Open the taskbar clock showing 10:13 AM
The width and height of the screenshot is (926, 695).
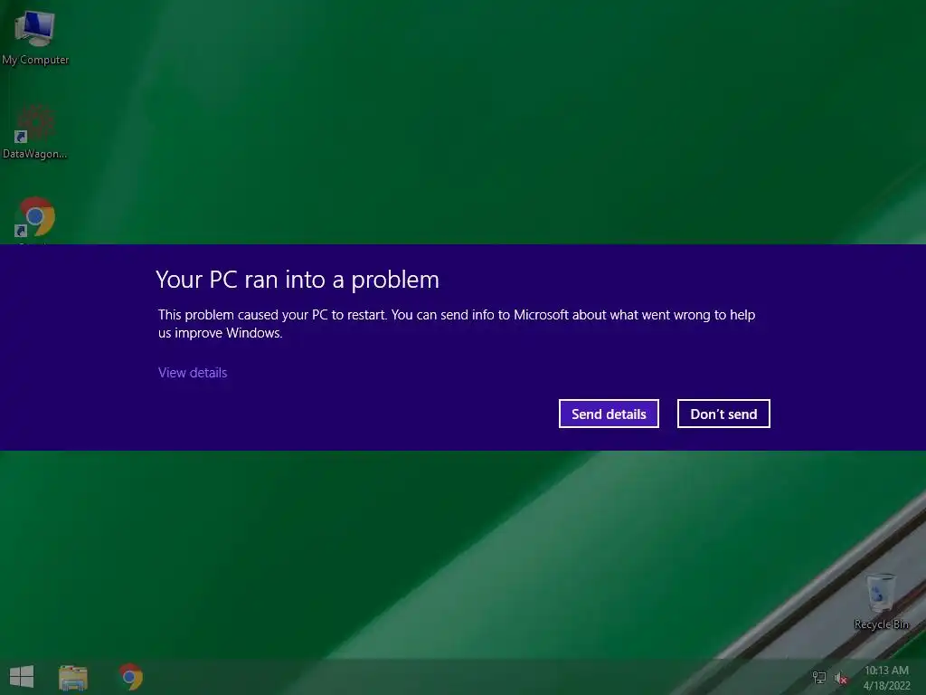pyautogui.click(x=886, y=678)
